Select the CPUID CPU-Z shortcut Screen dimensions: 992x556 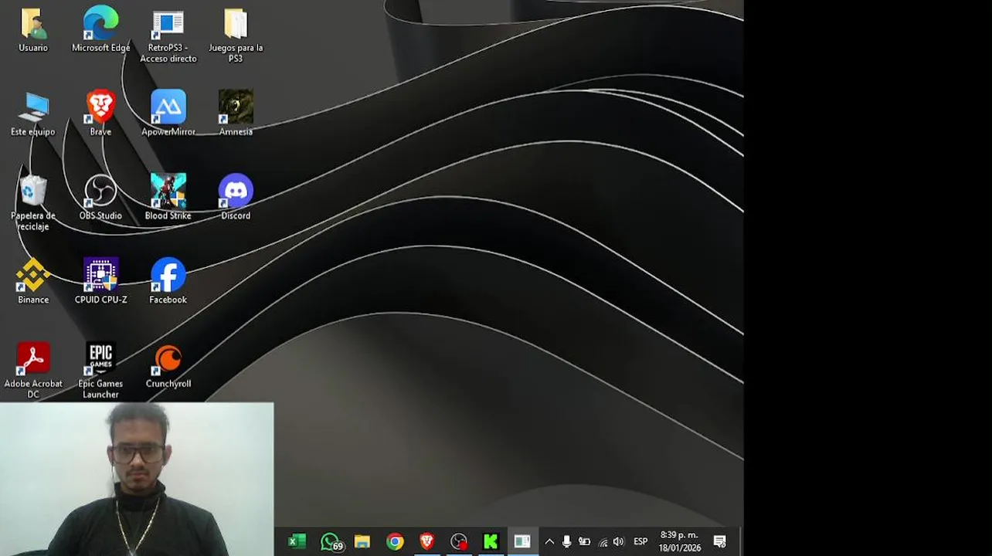point(100,276)
